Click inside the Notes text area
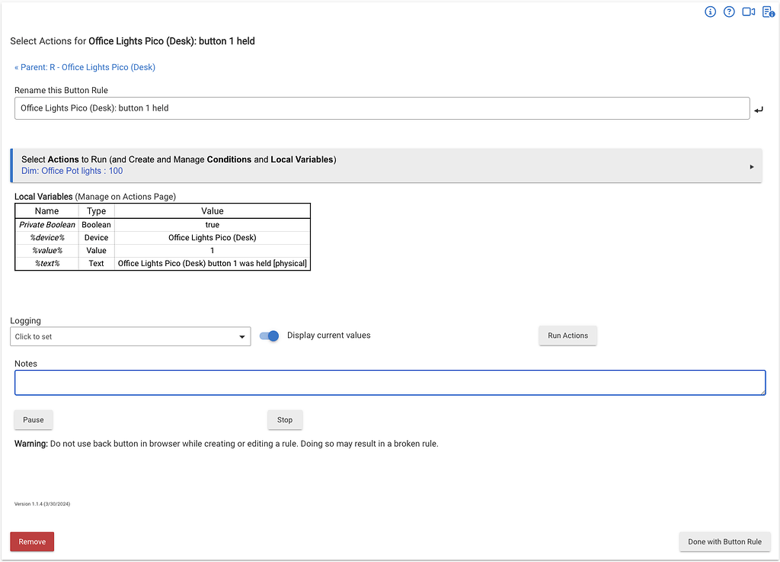 (390, 382)
